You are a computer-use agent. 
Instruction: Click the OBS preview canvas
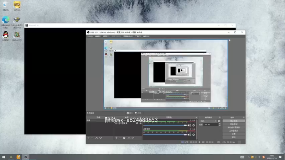166,74
